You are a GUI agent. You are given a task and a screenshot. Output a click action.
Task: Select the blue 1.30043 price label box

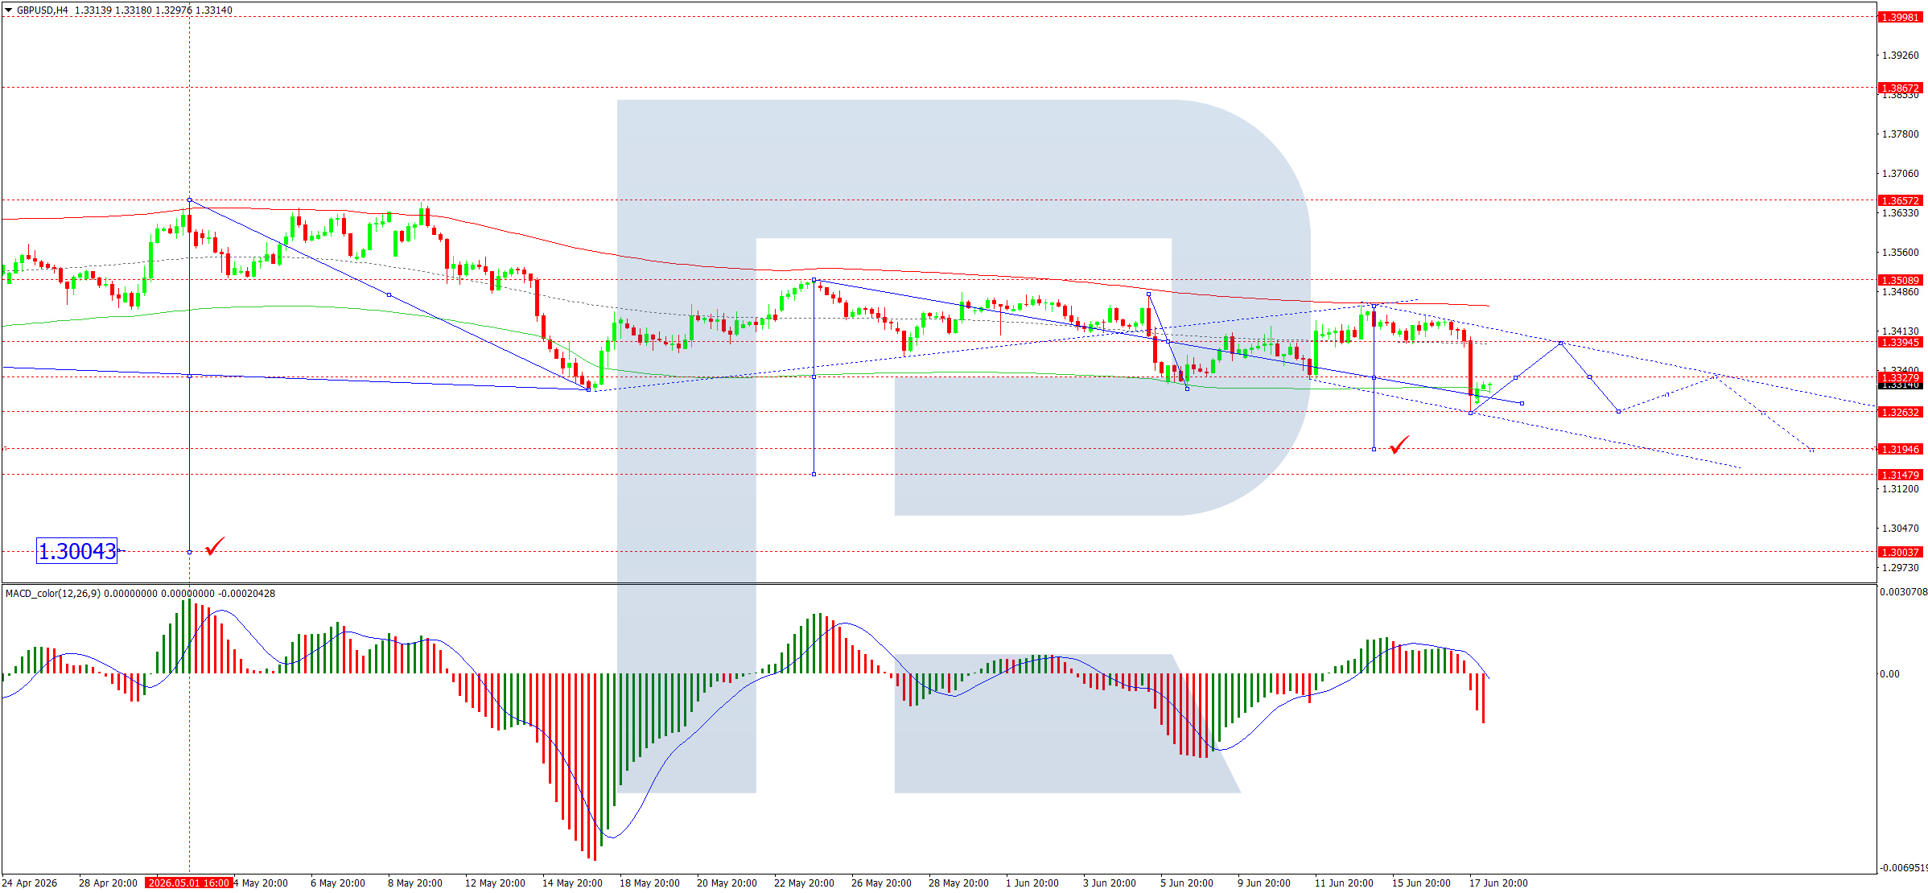click(x=77, y=551)
